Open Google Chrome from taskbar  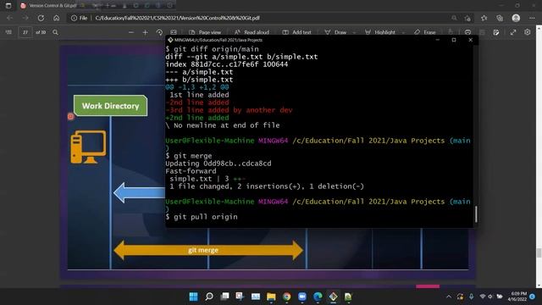pyautogui.click(x=286, y=297)
